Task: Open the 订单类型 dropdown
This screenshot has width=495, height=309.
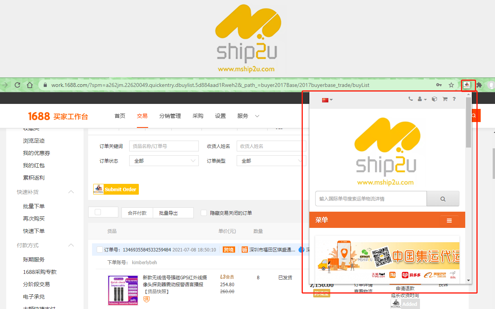Action: tap(271, 161)
